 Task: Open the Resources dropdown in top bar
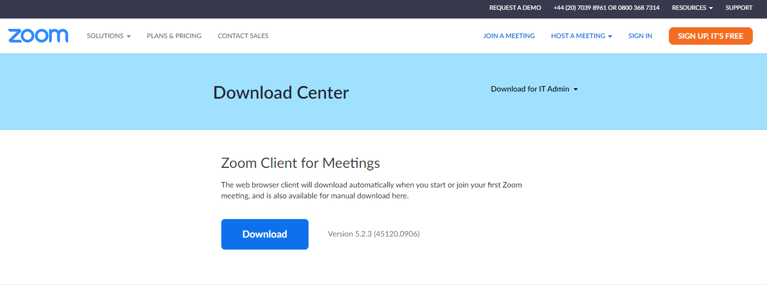[x=692, y=8]
